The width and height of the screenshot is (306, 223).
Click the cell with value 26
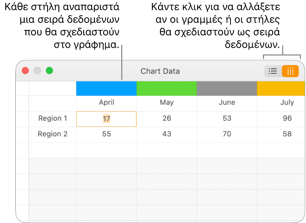pyautogui.click(x=167, y=118)
